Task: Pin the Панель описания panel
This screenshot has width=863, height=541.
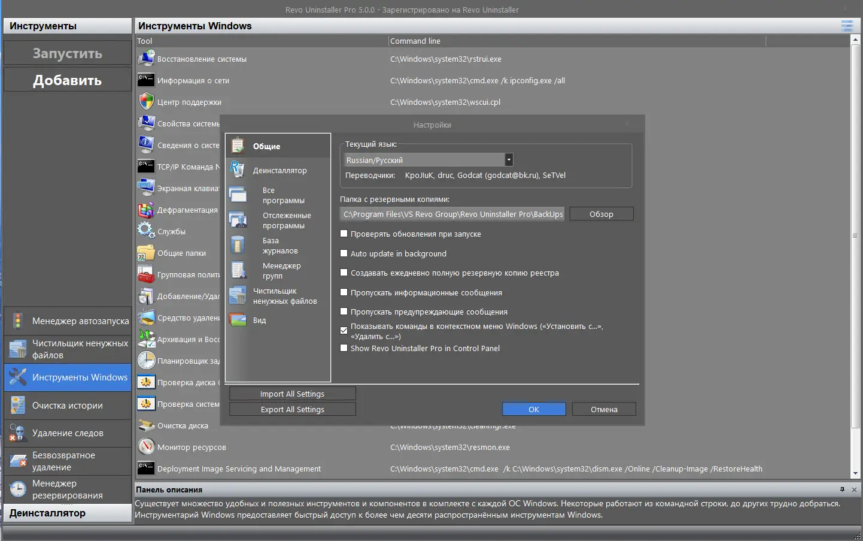Action: (842, 489)
